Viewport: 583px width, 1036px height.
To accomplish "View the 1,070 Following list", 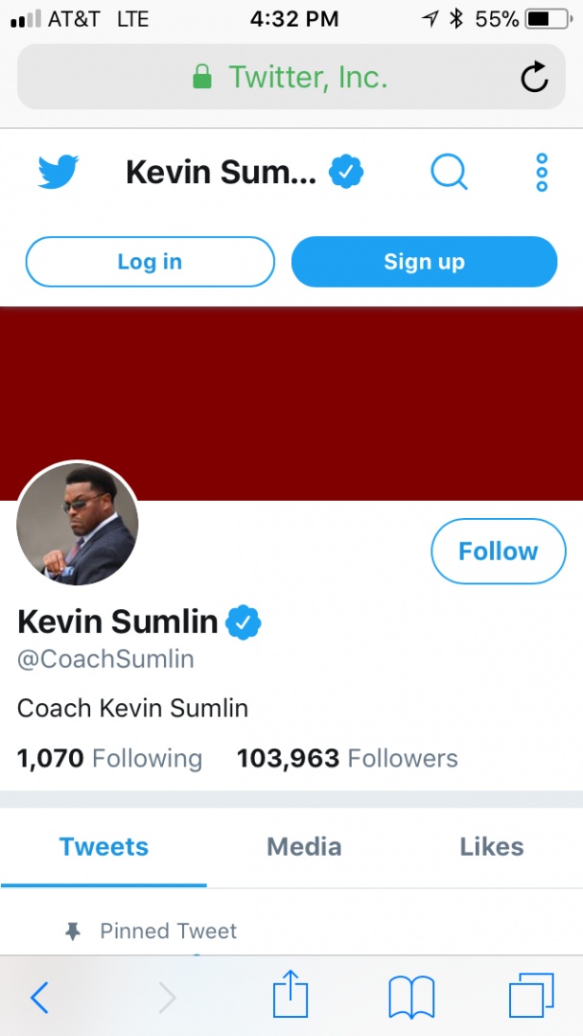I will click(x=110, y=759).
